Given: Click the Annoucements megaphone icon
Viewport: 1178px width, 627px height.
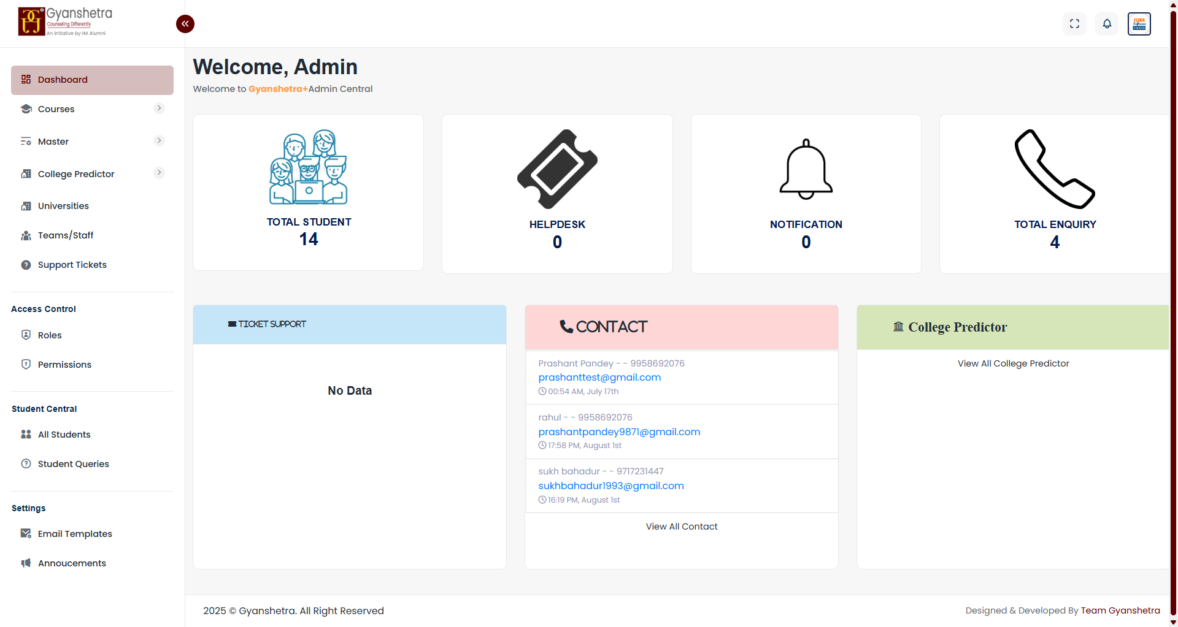Looking at the screenshot, I should 26,563.
